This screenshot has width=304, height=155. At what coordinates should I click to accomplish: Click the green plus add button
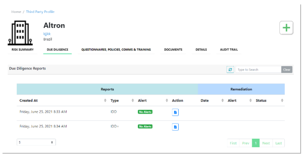click(286, 28)
